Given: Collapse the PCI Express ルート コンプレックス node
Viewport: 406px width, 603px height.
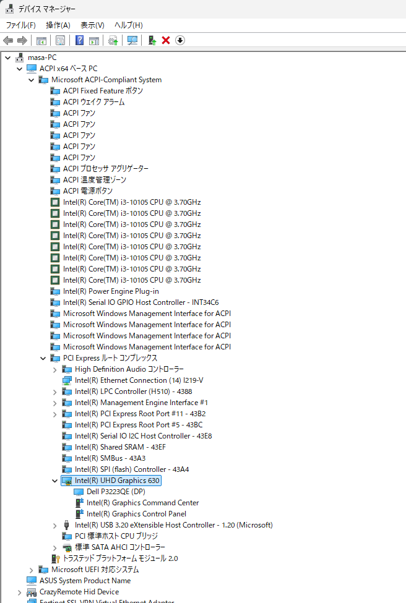Looking at the screenshot, I should 43,359.
